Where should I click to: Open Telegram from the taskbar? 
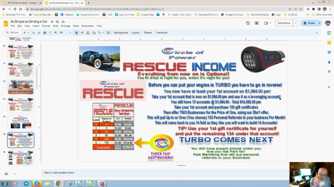(x=26, y=184)
